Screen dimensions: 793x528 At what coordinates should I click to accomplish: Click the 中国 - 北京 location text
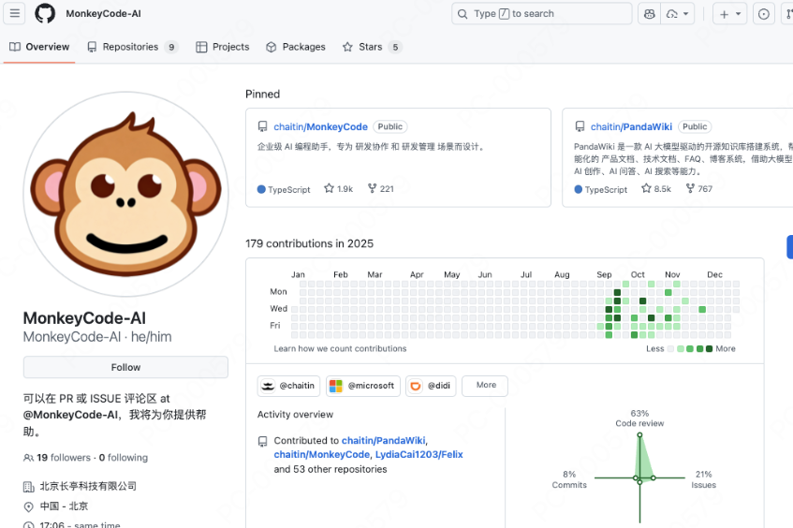point(64,506)
